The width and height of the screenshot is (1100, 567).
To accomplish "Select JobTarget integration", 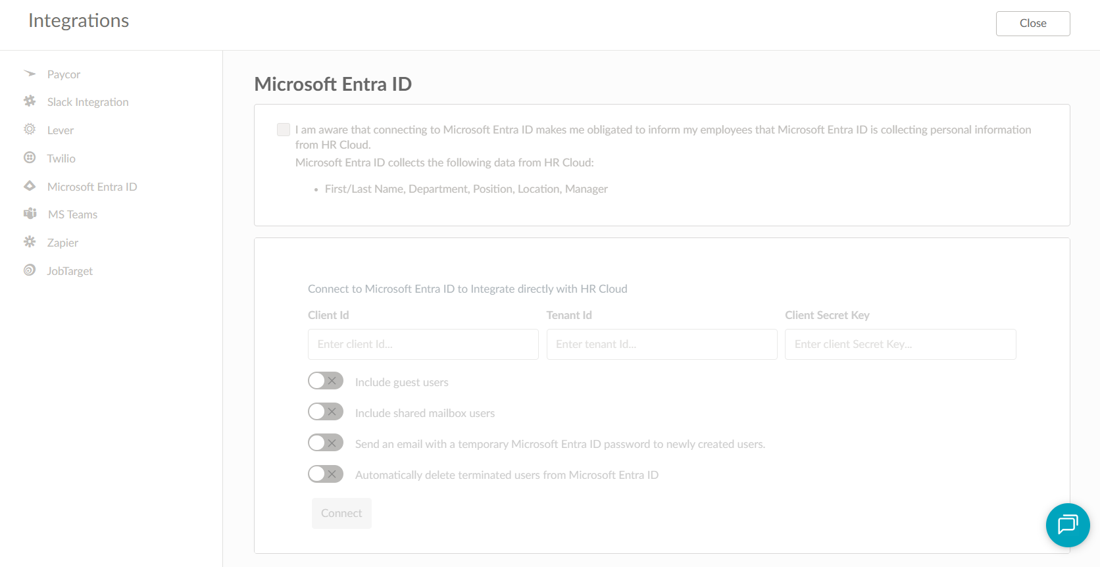I will click(x=70, y=271).
